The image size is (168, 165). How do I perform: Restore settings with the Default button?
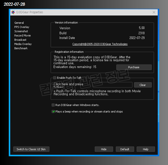pyautogui.click(x=125, y=149)
